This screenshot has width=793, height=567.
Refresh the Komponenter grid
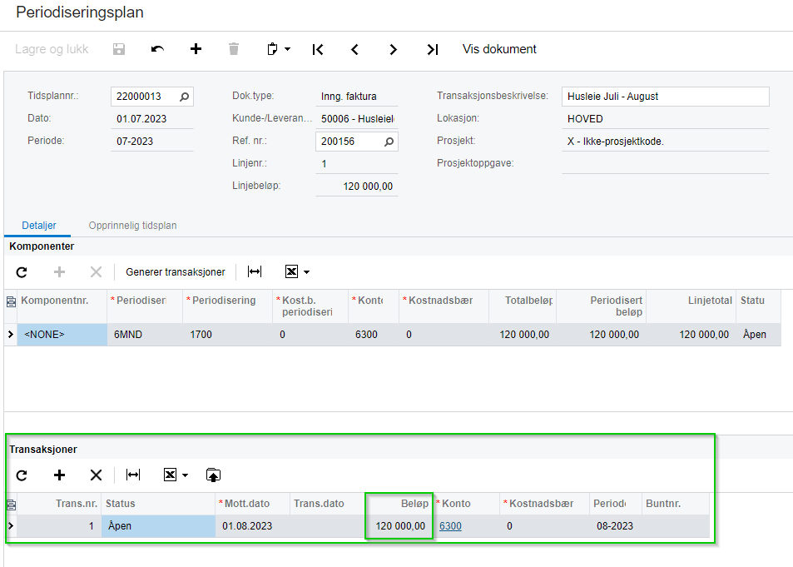click(22, 271)
